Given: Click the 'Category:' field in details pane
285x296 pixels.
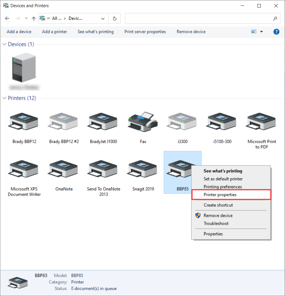Looking at the screenshot, I should (58, 282).
